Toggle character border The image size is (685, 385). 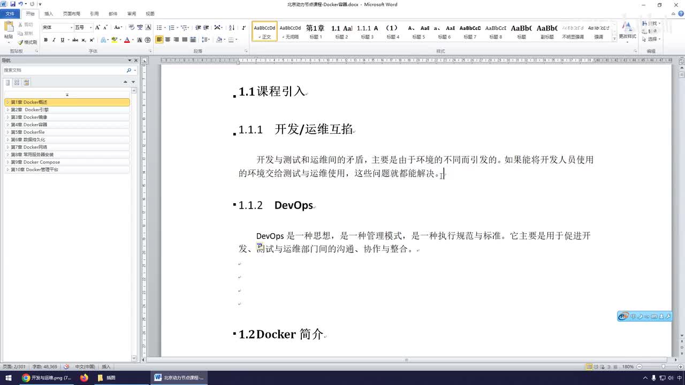tap(148, 27)
